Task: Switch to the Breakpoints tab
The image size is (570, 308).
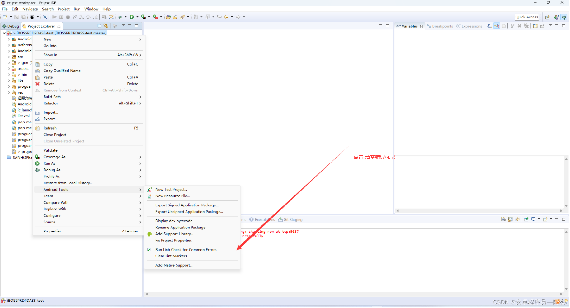Action: [440, 26]
